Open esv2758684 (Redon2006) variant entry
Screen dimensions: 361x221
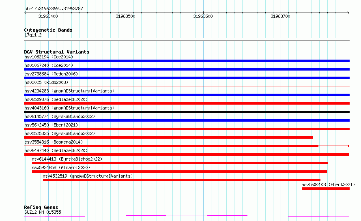[51, 74]
